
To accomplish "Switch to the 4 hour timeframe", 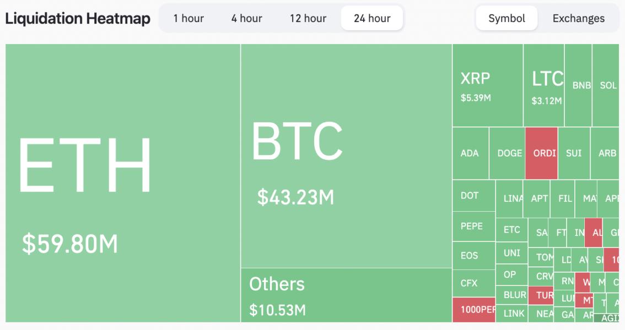I will (248, 18).
